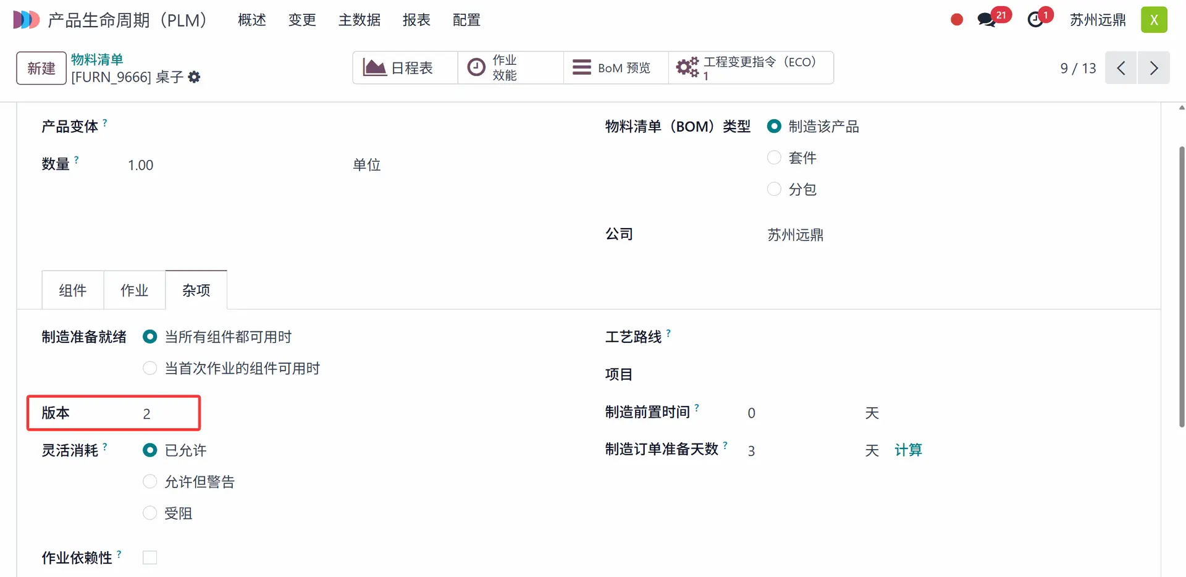Open the 苏州远鼎 company switcher
This screenshot has height=577, width=1186.
[x=1097, y=20]
